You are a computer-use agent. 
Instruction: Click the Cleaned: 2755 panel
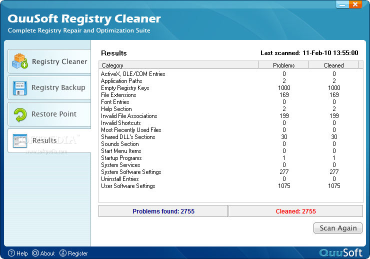295,211
